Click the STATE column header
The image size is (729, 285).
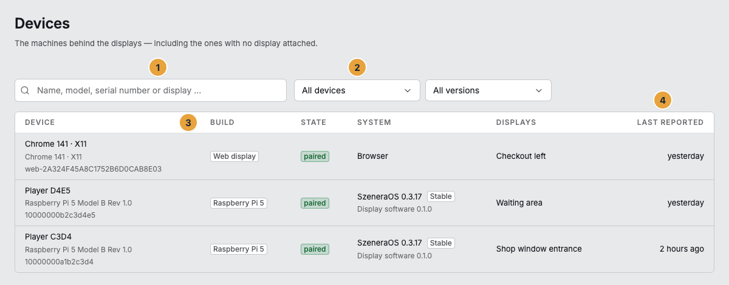coord(313,122)
